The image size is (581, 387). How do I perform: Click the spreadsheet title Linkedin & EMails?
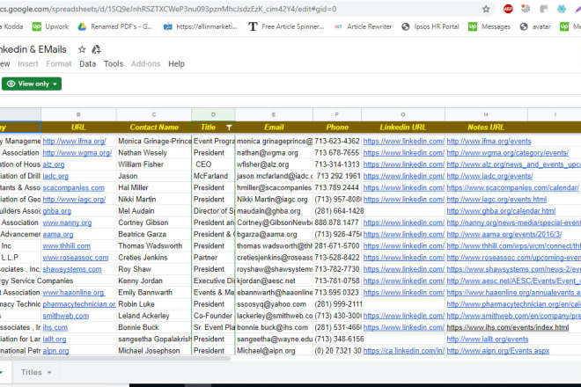(x=33, y=49)
